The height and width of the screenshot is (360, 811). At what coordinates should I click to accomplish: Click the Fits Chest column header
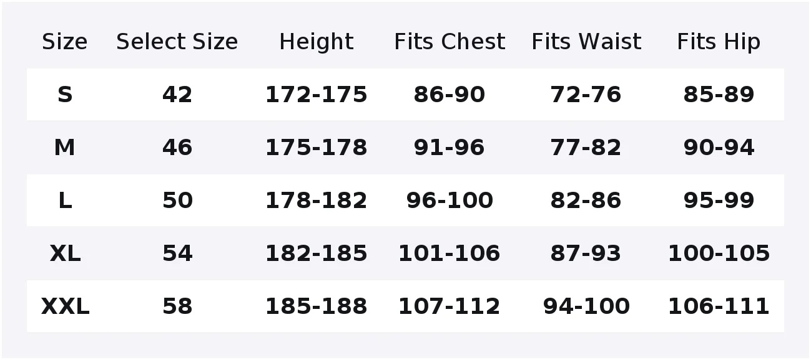(450, 42)
